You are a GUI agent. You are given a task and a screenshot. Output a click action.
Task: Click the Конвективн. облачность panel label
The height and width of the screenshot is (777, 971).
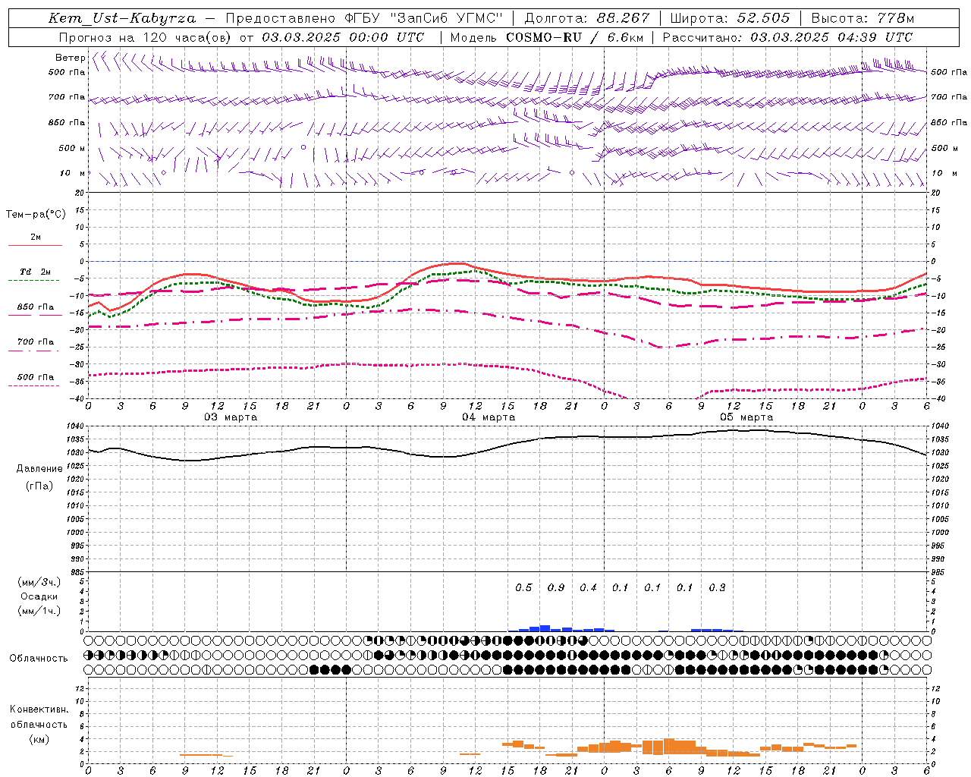[39, 724]
